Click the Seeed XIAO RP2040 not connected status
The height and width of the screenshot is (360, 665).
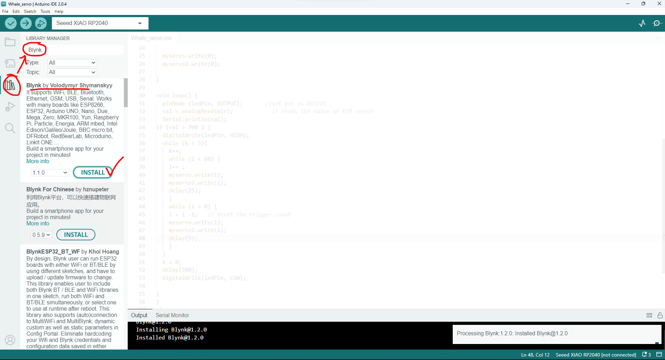tap(596, 355)
